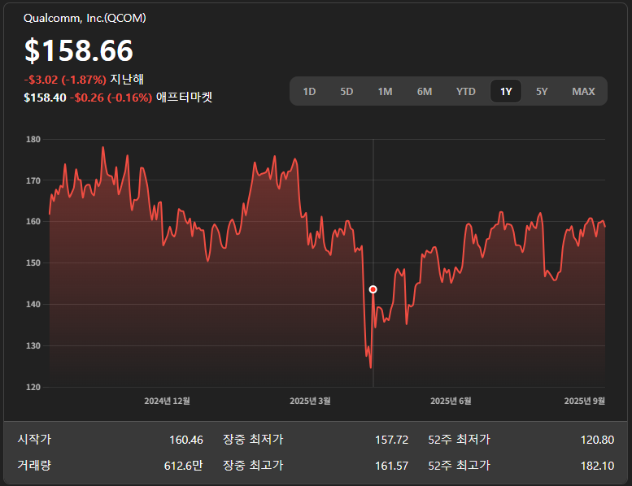Click the white-ringed chart data point marker
The image size is (632, 486).
tap(373, 289)
